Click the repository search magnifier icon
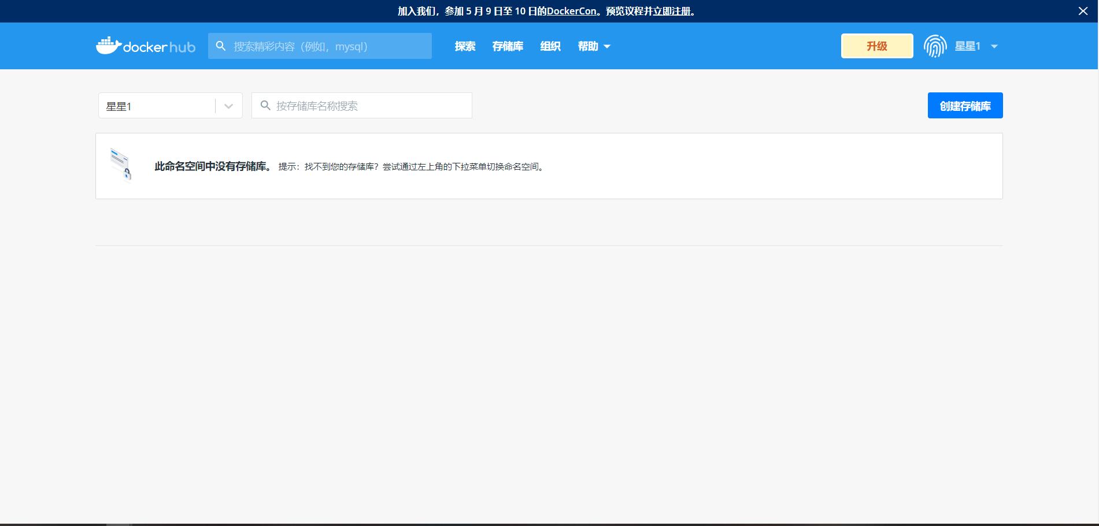 (265, 106)
